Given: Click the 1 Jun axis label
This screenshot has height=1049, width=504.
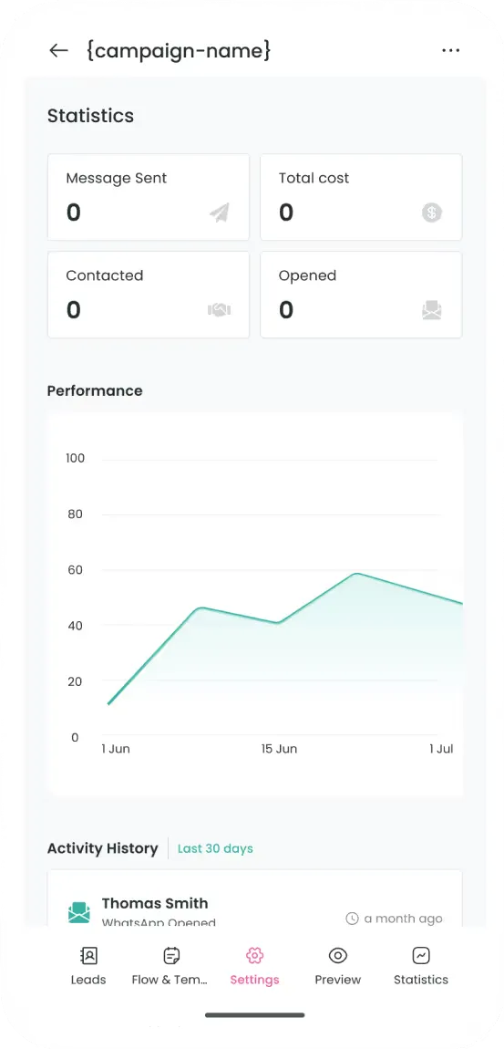Looking at the screenshot, I should click(x=116, y=749).
